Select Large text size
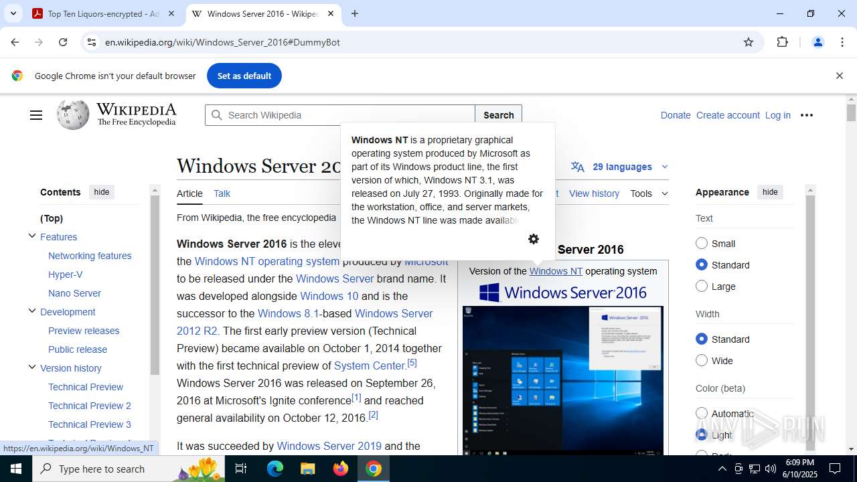The height and width of the screenshot is (482, 857). (x=702, y=286)
